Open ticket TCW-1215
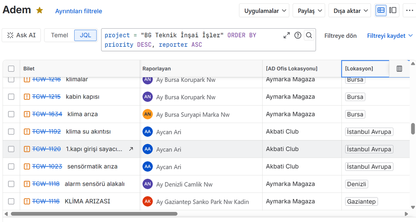The width and height of the screenshot is (416, 222). pos(46,96)
